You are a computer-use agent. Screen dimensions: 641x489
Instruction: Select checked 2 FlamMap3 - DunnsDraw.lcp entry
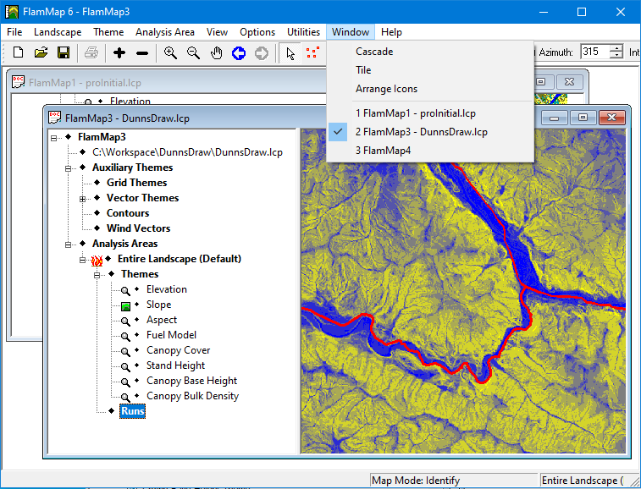click(430, 132)
